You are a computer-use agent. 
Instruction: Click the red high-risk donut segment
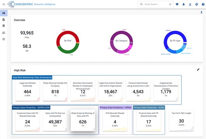point(60,36)
